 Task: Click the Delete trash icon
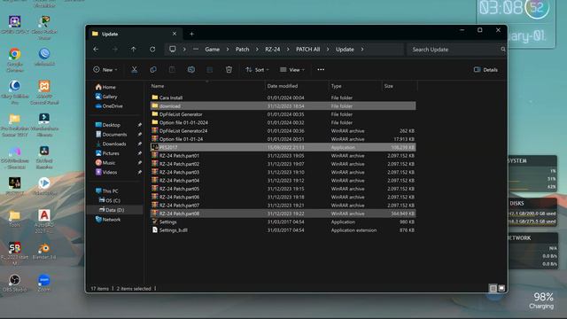229,70
